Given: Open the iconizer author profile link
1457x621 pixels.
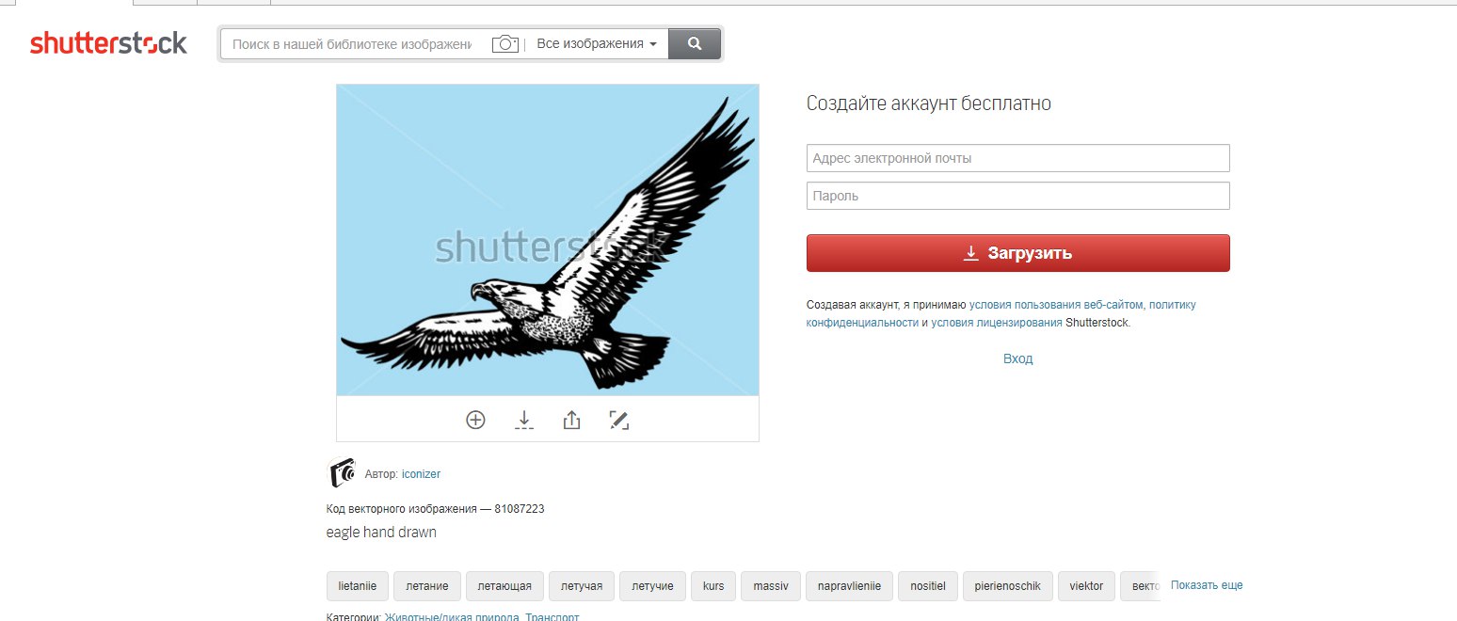Looking at the screenshot, I should [421, 474].
